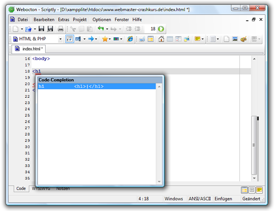Click the Code-Completion list scroll down arrow
The image size is (275, 211).
[x=159, y=181]
